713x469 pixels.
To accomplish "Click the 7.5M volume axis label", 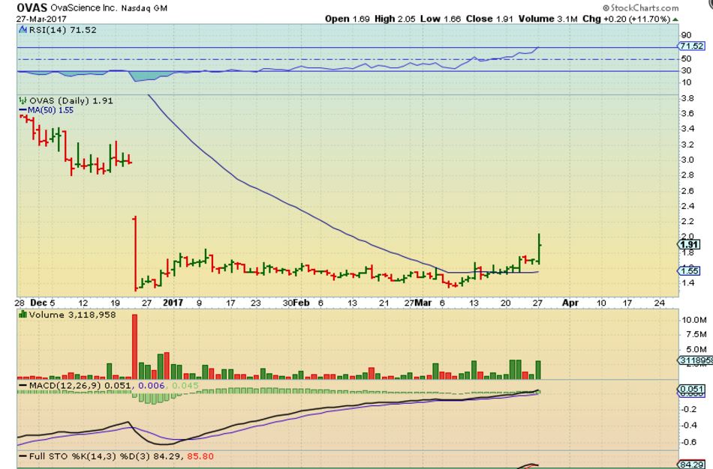I will (x=696, y=335).
